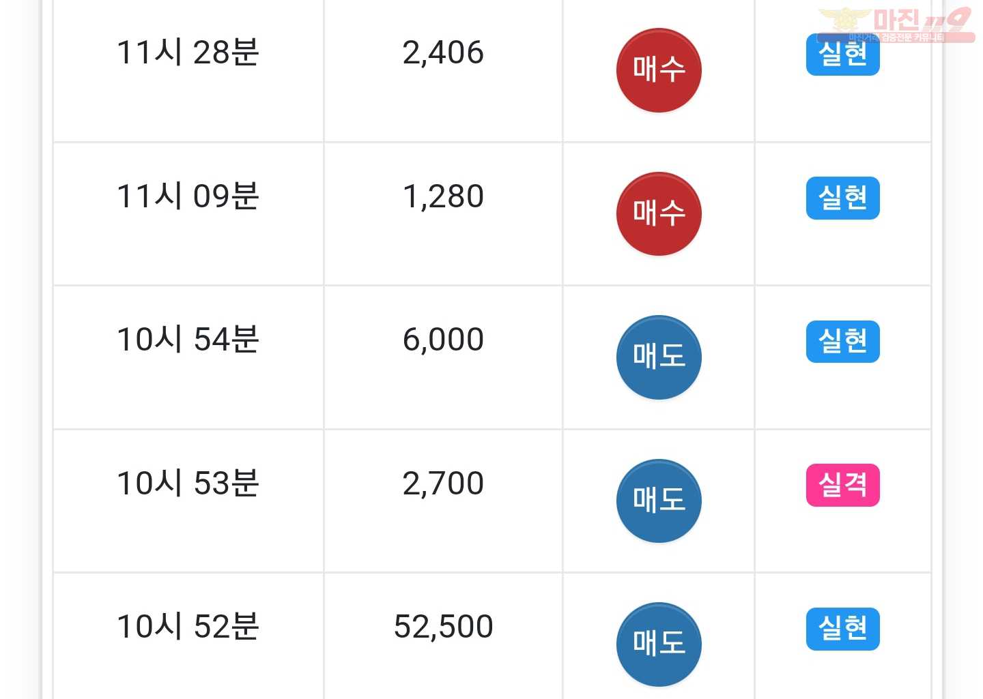Click the amount 6,000
The width and height of the screenshot is (983, 699).
(x=443, y=340)
